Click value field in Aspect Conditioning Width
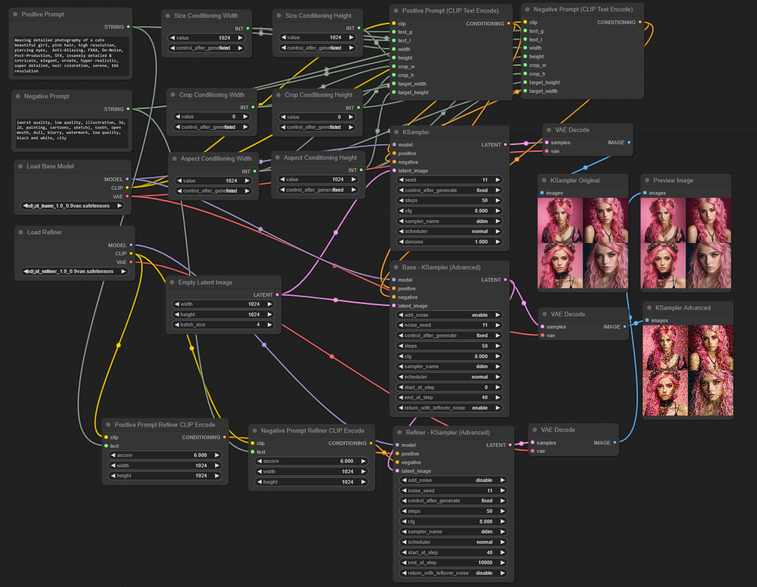 point(213,181)
